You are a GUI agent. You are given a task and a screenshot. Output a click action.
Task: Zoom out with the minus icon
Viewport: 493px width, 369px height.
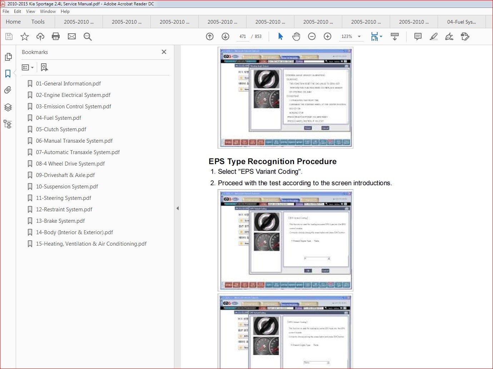[312, 36]
